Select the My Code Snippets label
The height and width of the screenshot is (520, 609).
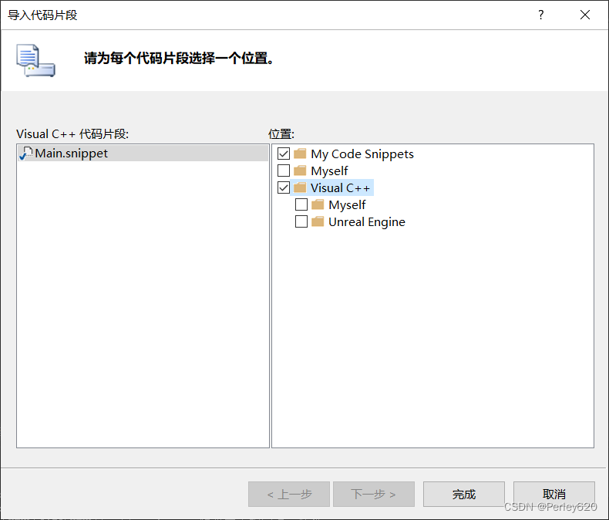362,154
